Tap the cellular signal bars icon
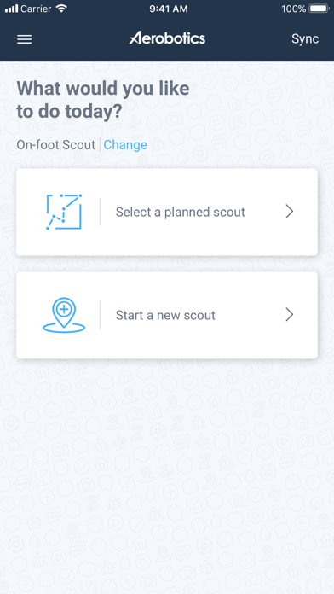The image size is (334, 594). pos(11,9)
